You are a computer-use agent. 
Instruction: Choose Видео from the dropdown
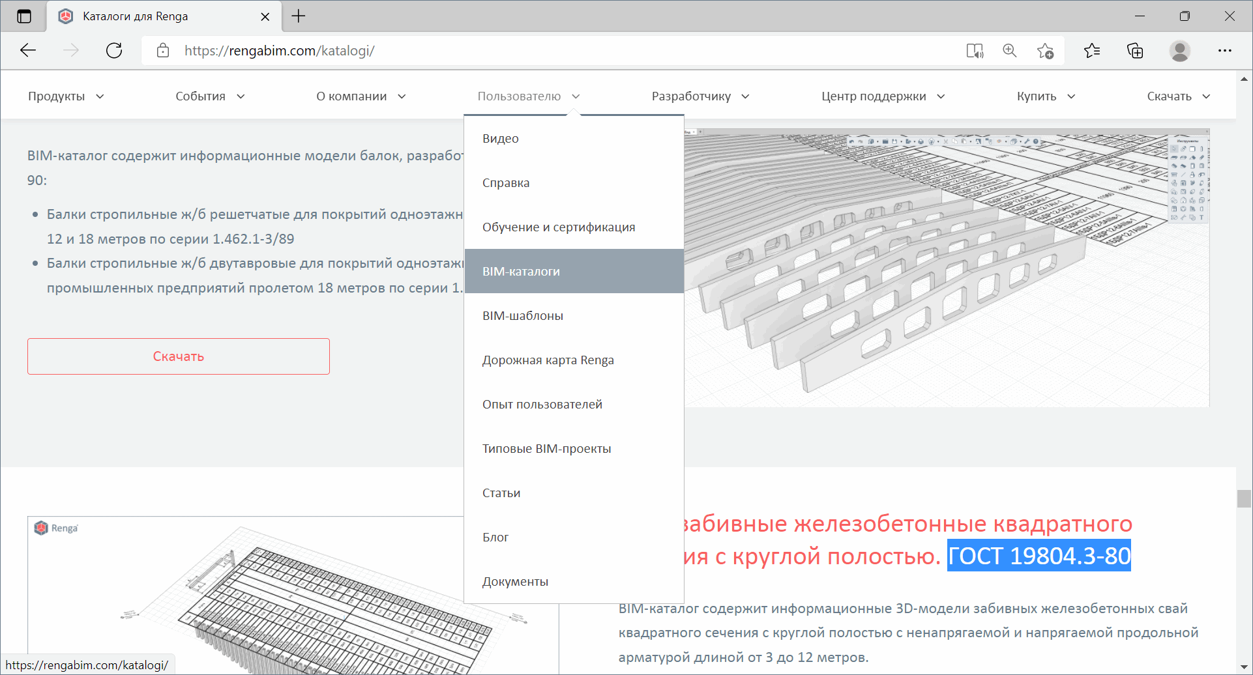(x=574, y=138)
